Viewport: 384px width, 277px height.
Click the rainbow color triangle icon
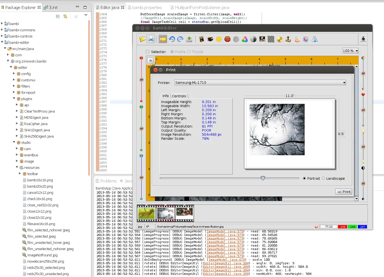(x=245, y=39)
